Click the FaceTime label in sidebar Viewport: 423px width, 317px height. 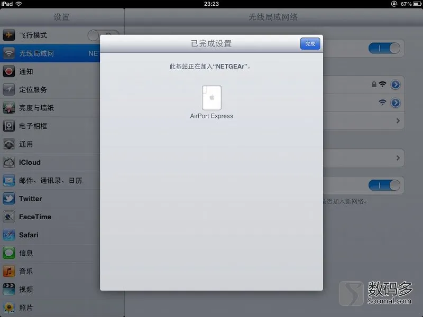click(35, 217)
